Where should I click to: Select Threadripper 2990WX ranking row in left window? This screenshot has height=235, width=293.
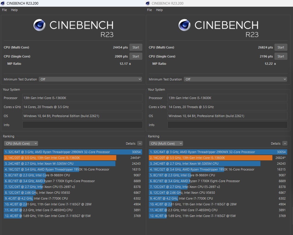(73, 152)
